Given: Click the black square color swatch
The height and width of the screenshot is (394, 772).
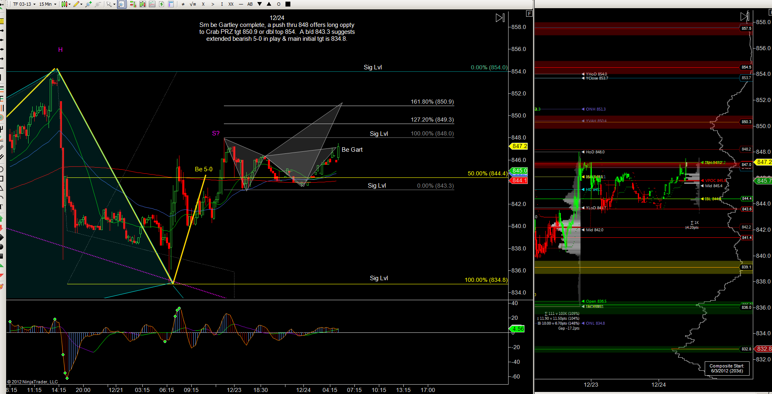Looking at the screenshot, I should 288,4.
